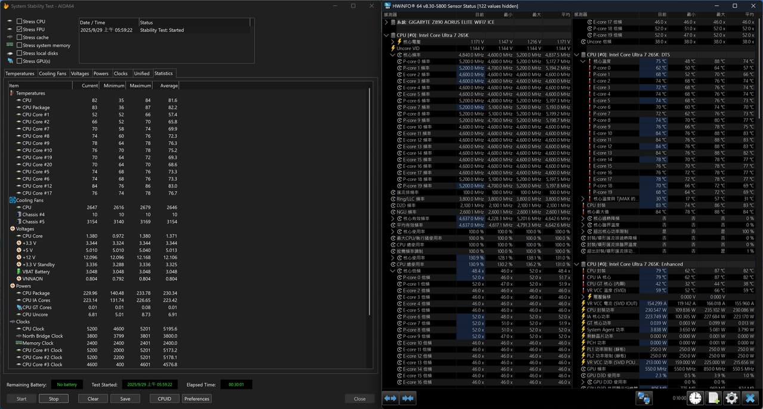Image resolution: width=763 pixels, height=409 pixels.
Task: Click the VBAT Battery icon
Action: [19, 272]
